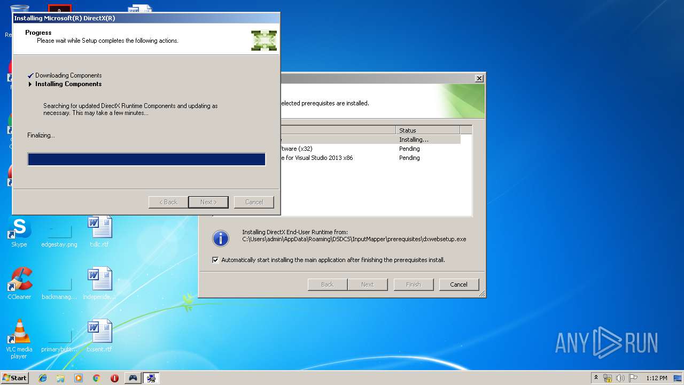The height and width of the screenshot is (385, 684).
Task: Open Opera browser taskbar icon
Action: (114, 378)
